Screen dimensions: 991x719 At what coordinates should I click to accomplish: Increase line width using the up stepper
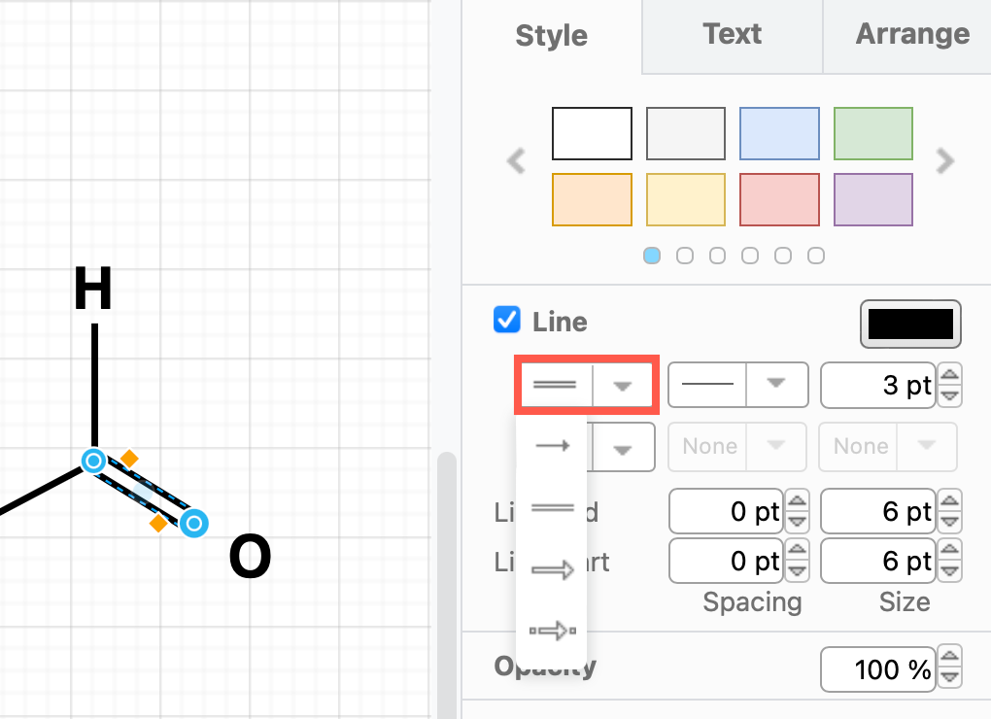(x=949, y=376)
